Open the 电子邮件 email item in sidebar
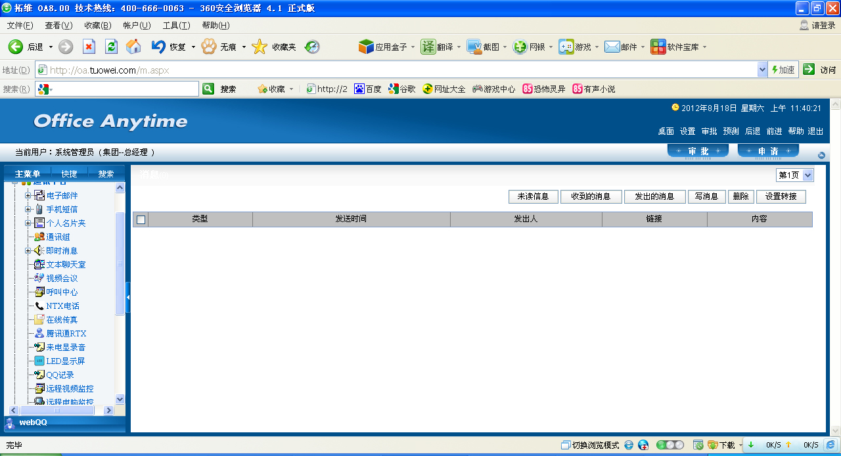This screenshot has height=456, width=841. pyautogui.click(x=62, y=196)
